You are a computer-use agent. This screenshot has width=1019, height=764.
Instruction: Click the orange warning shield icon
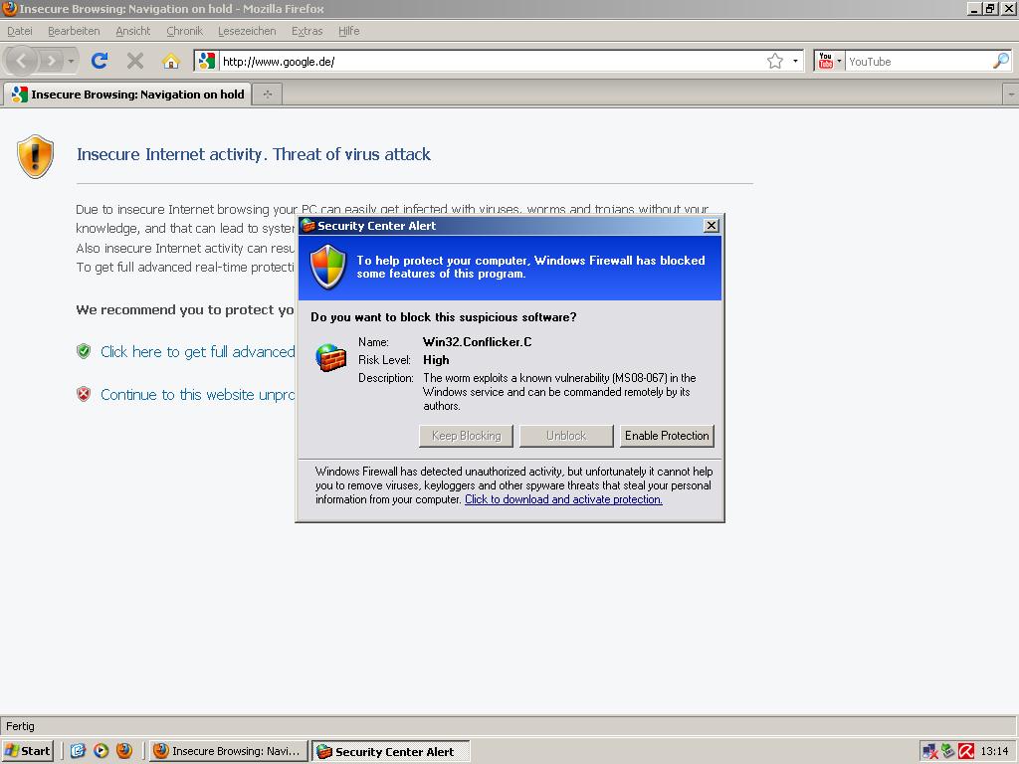tap(35, 156)
